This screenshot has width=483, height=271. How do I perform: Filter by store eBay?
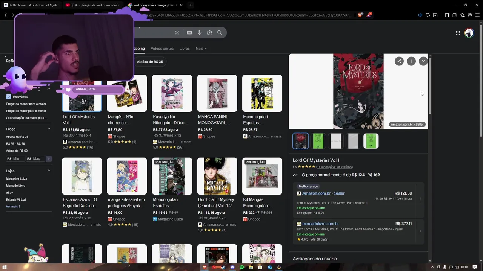point(9,193)
